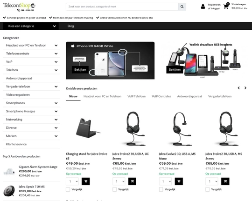Click Winkelwagen €0,00 cart text
The width and height of the screenshot is (252, 201).
[x=239, y=6]
